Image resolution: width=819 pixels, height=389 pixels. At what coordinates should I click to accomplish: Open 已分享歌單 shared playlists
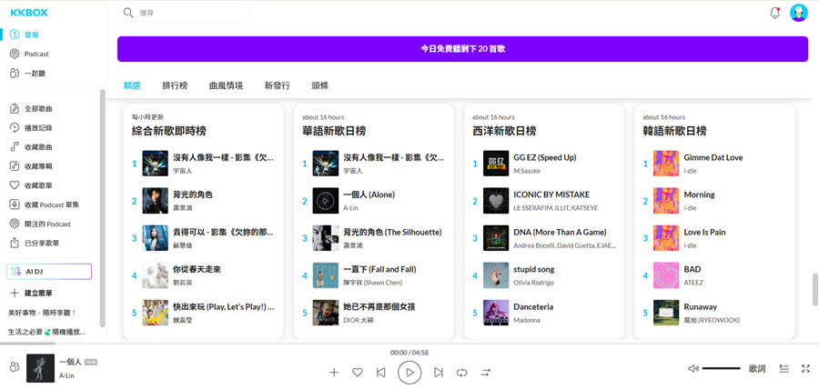35,243
